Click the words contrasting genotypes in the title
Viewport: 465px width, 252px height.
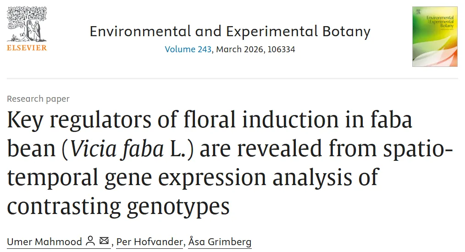[118, 206]
